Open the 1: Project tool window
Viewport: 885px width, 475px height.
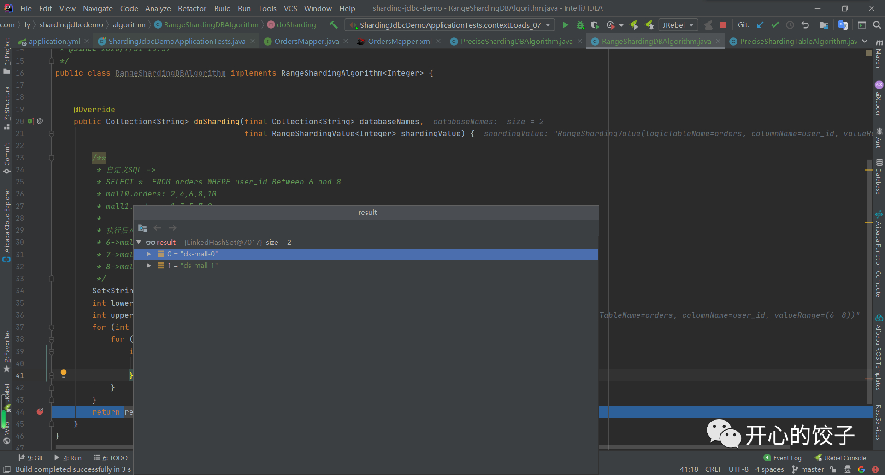[x=7, y=55]
